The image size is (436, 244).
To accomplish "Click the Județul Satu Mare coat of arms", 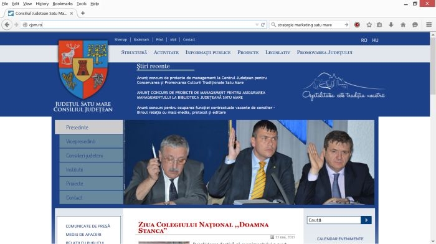I will tap(83, 69).
